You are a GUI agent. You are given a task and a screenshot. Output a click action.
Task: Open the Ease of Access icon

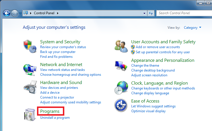point(121,105)
